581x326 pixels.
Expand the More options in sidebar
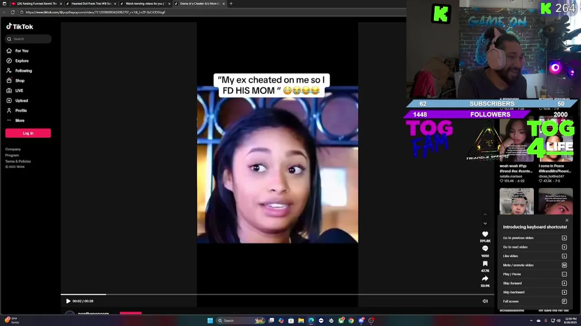15,120
